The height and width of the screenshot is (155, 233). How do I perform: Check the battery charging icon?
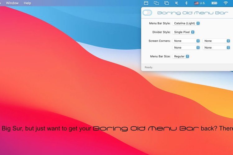[x=214, y=3]
